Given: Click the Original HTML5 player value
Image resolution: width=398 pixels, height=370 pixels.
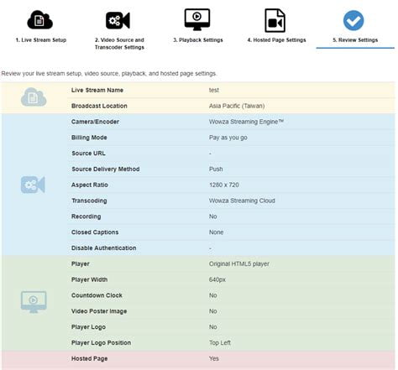Looking at the screenshot, I should 239,264.
